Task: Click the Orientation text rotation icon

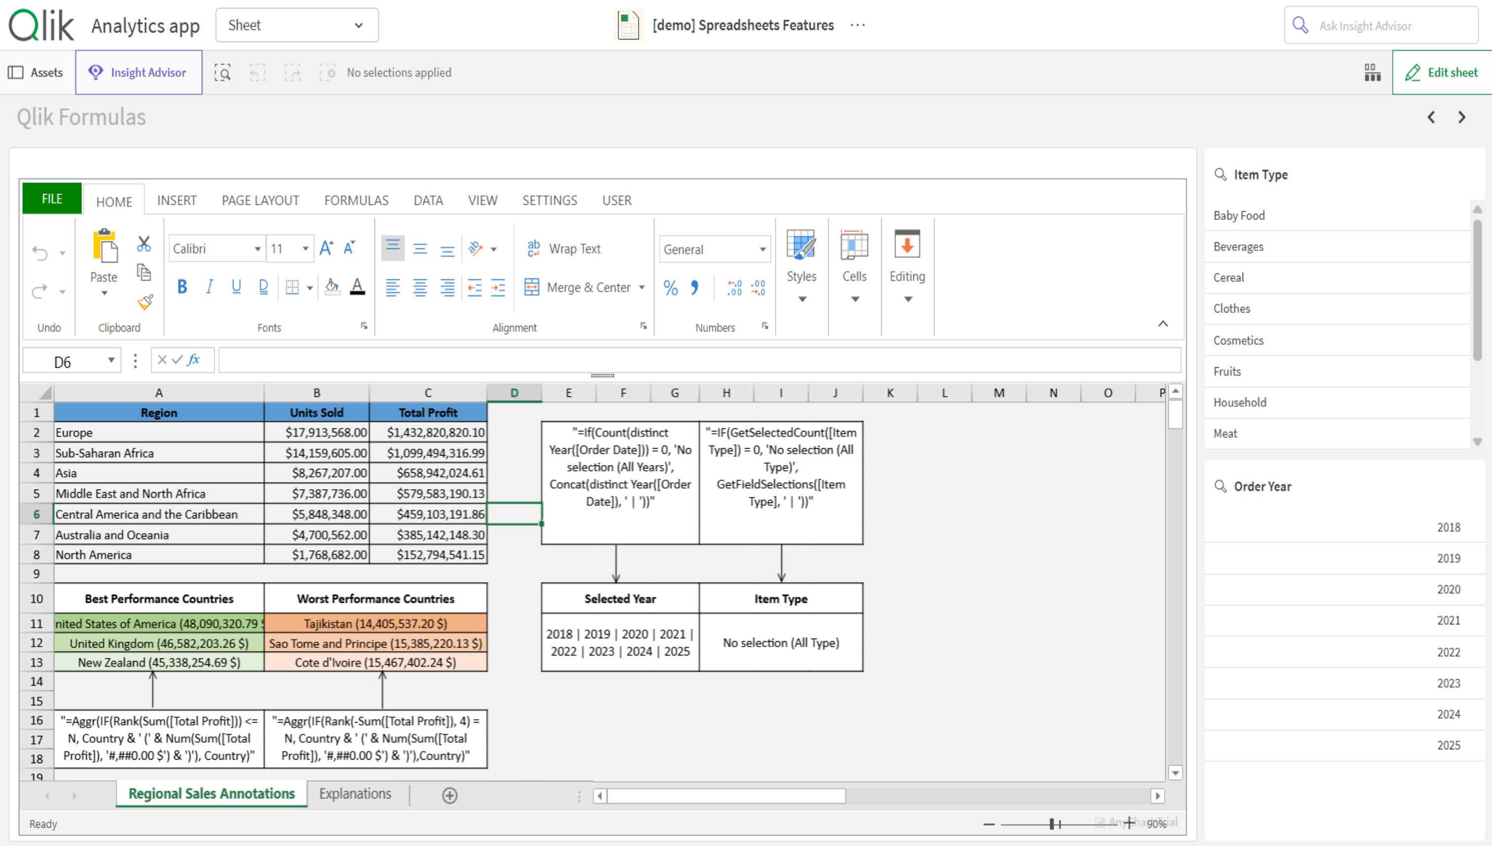Action: click(476, 249)
